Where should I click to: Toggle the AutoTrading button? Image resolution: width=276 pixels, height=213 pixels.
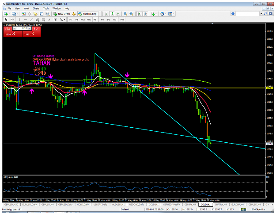[87, 14]
